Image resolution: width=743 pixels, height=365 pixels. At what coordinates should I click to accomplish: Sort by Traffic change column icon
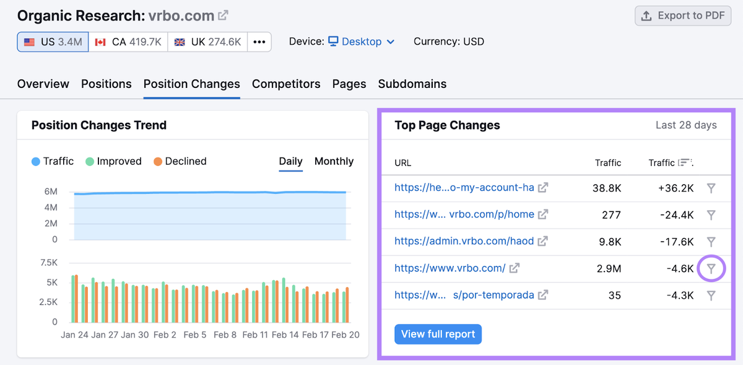pyautogui.click(x=684, y=163)
